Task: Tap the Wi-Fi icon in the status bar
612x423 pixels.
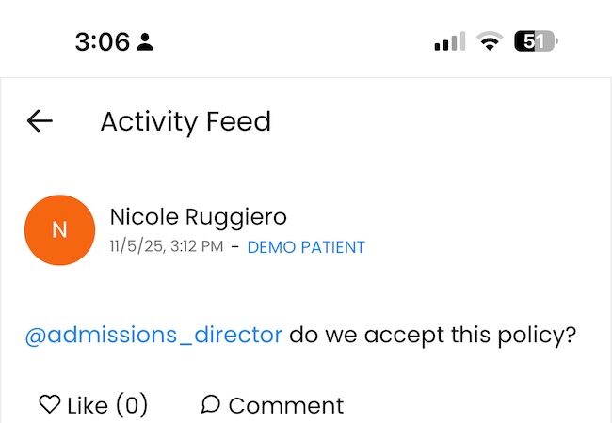Action: (489, 42)
